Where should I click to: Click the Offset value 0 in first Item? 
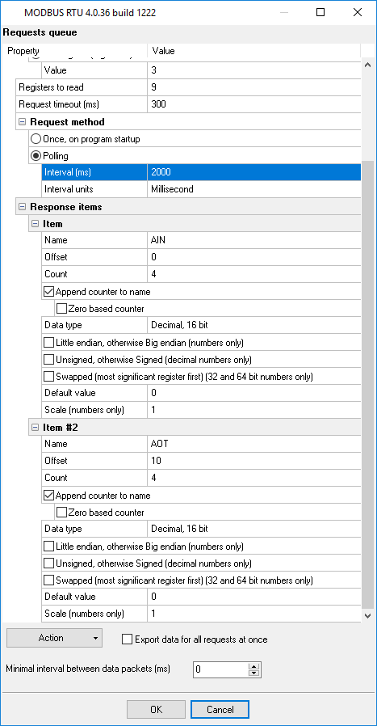(x=254, y=257)
